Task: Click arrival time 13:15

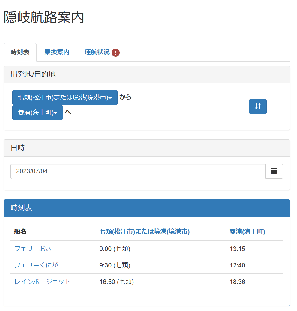Action: pos(237,249)
